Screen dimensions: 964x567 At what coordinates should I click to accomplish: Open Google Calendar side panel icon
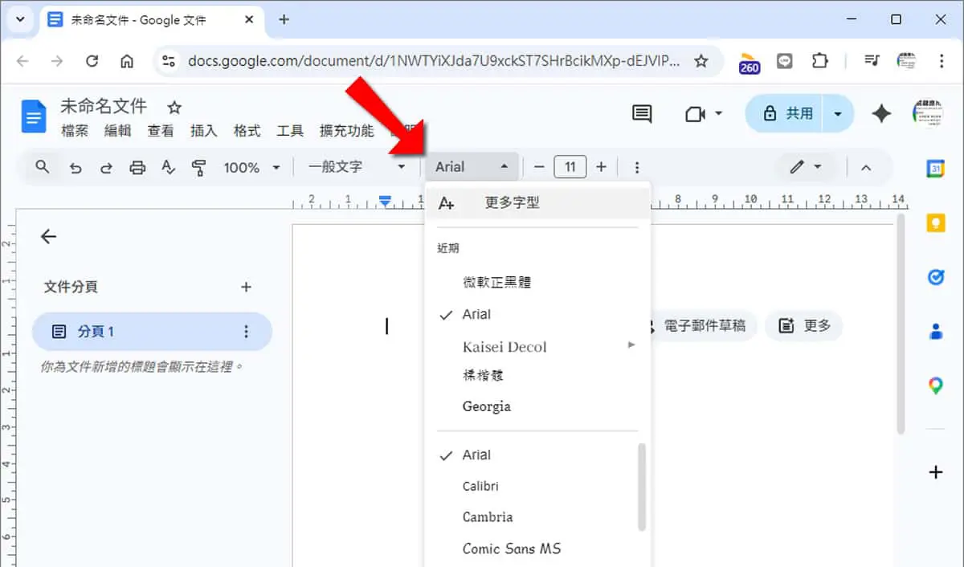click(x=935, y=169)
